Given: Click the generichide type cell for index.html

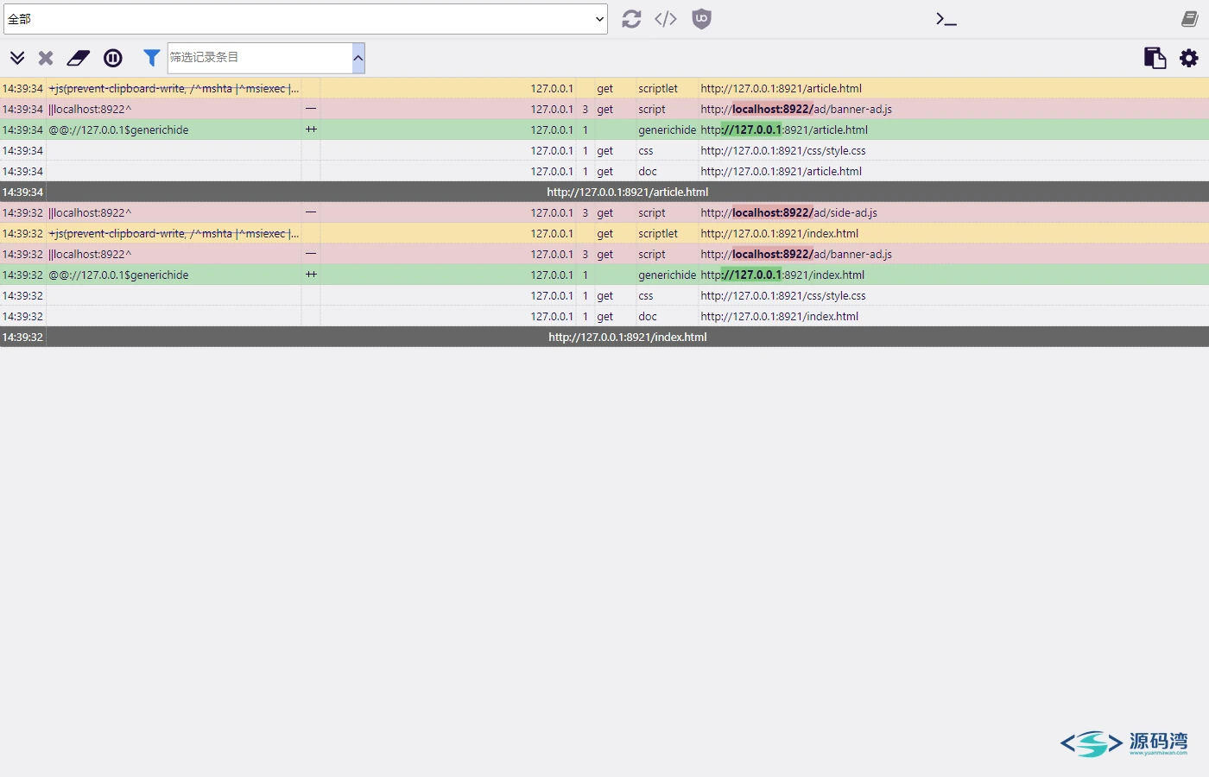Looking at the screenshot, I should pyautogui.click(x=667, y=275).
